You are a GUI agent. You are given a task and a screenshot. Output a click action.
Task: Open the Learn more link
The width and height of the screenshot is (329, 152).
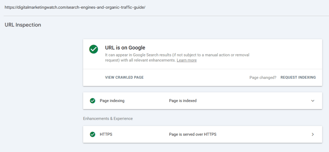(187, 60)
